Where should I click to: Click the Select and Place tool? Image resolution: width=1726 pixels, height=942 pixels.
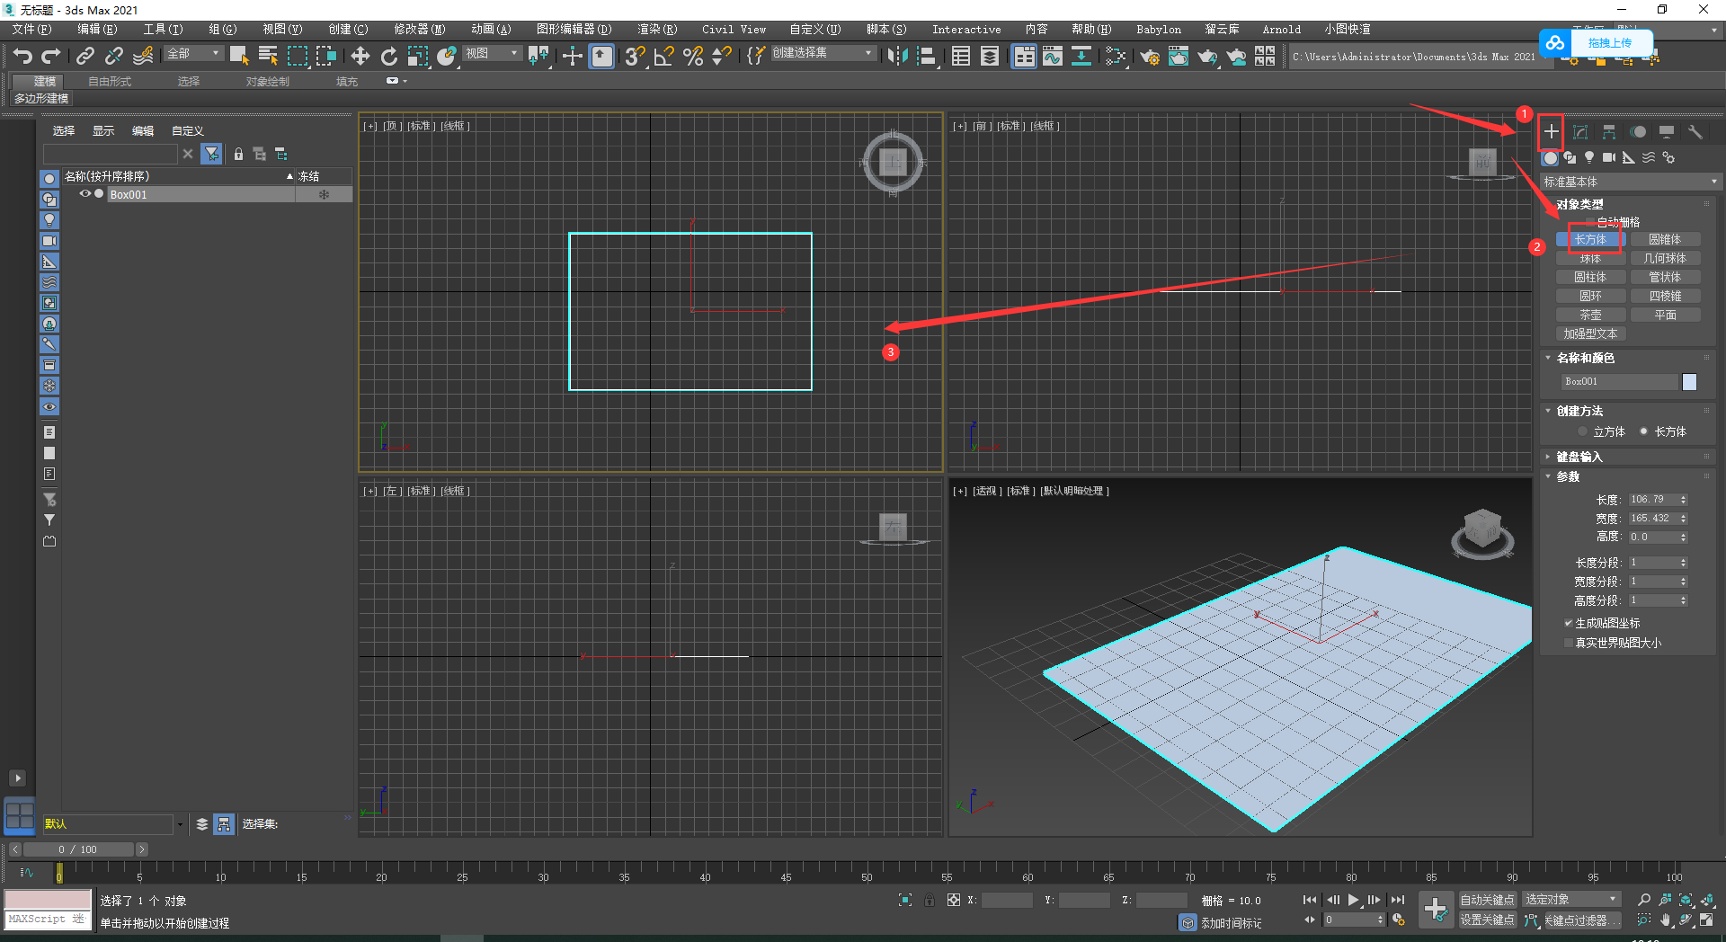tap(447, 57)
